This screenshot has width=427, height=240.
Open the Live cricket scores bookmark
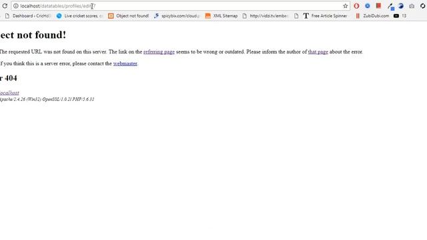[79, 16]
